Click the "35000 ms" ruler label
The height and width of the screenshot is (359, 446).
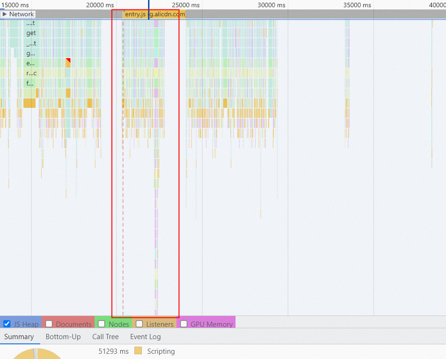click(357, 5)
